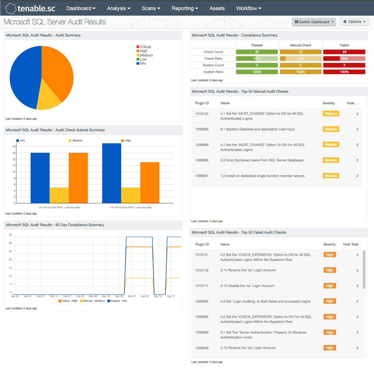This screenshot has width=374, height=370.
Task: Click the High legend swatch in Audit Summary
Action: click(x=138, y=51)
